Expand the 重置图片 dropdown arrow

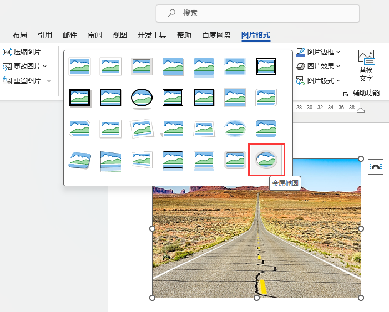(x=49, y=81)
